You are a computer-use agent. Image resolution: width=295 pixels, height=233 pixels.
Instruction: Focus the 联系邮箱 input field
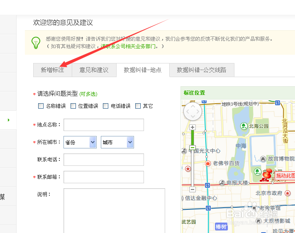pyautogui.click(x=104, y=177)
